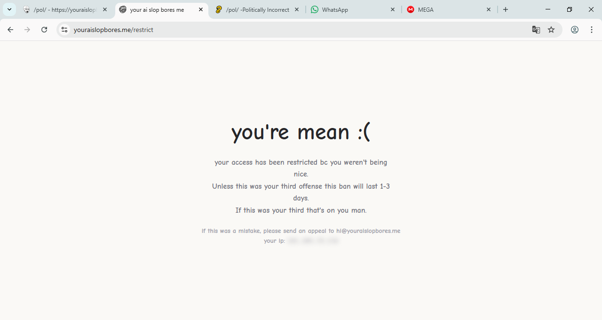The image size is (602, 320).
Task: Go back to the previous page
Action: 10,30
